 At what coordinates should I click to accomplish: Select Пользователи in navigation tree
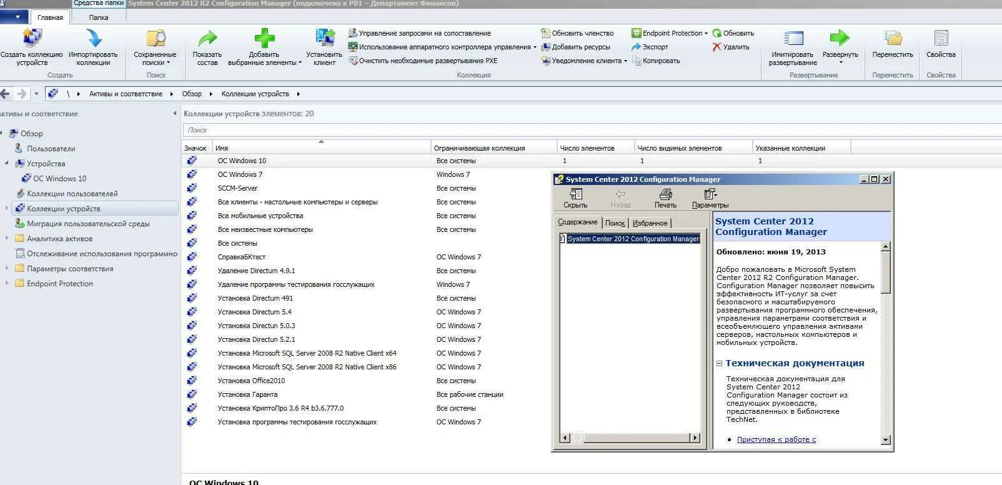(51, 149)
